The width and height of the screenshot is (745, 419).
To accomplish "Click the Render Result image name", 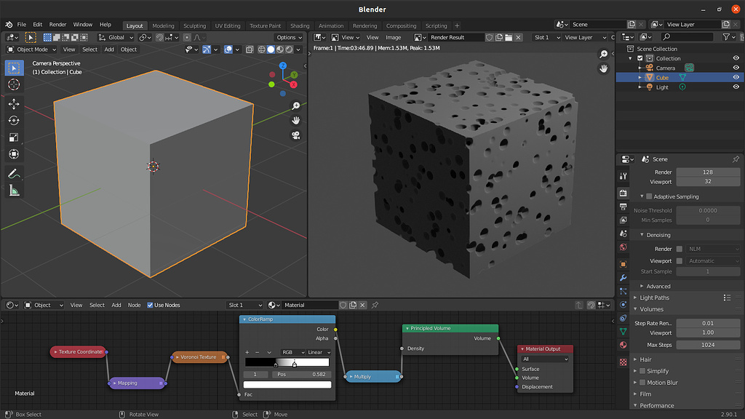I will pos(455,38).
